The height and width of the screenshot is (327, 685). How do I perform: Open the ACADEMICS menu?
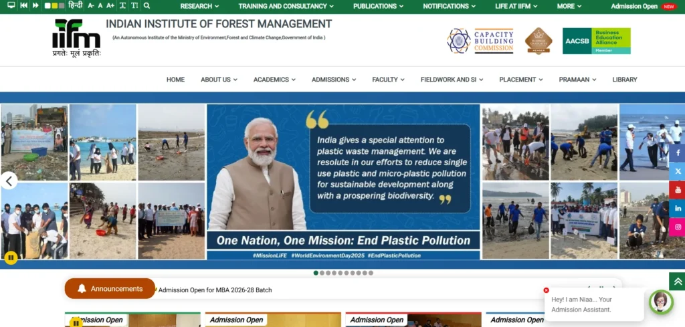pyautogui.click(x=274, y=80)
